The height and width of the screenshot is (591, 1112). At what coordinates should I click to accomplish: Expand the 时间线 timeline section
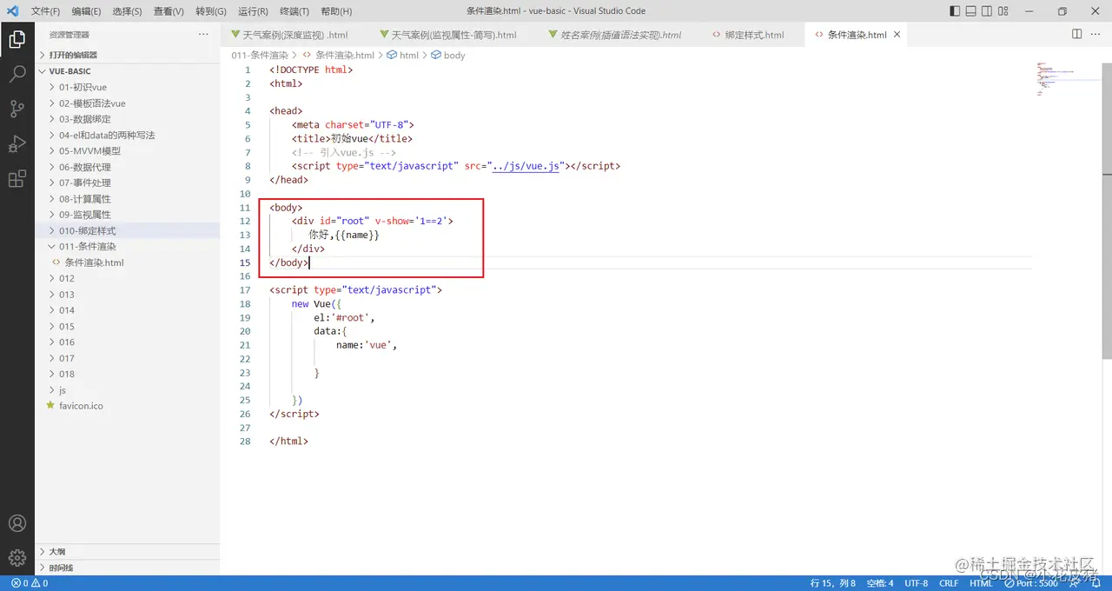(x=127, y=568)
